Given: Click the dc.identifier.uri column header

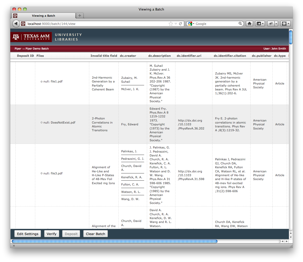Looking at the screenshot, I should [189, 56].
